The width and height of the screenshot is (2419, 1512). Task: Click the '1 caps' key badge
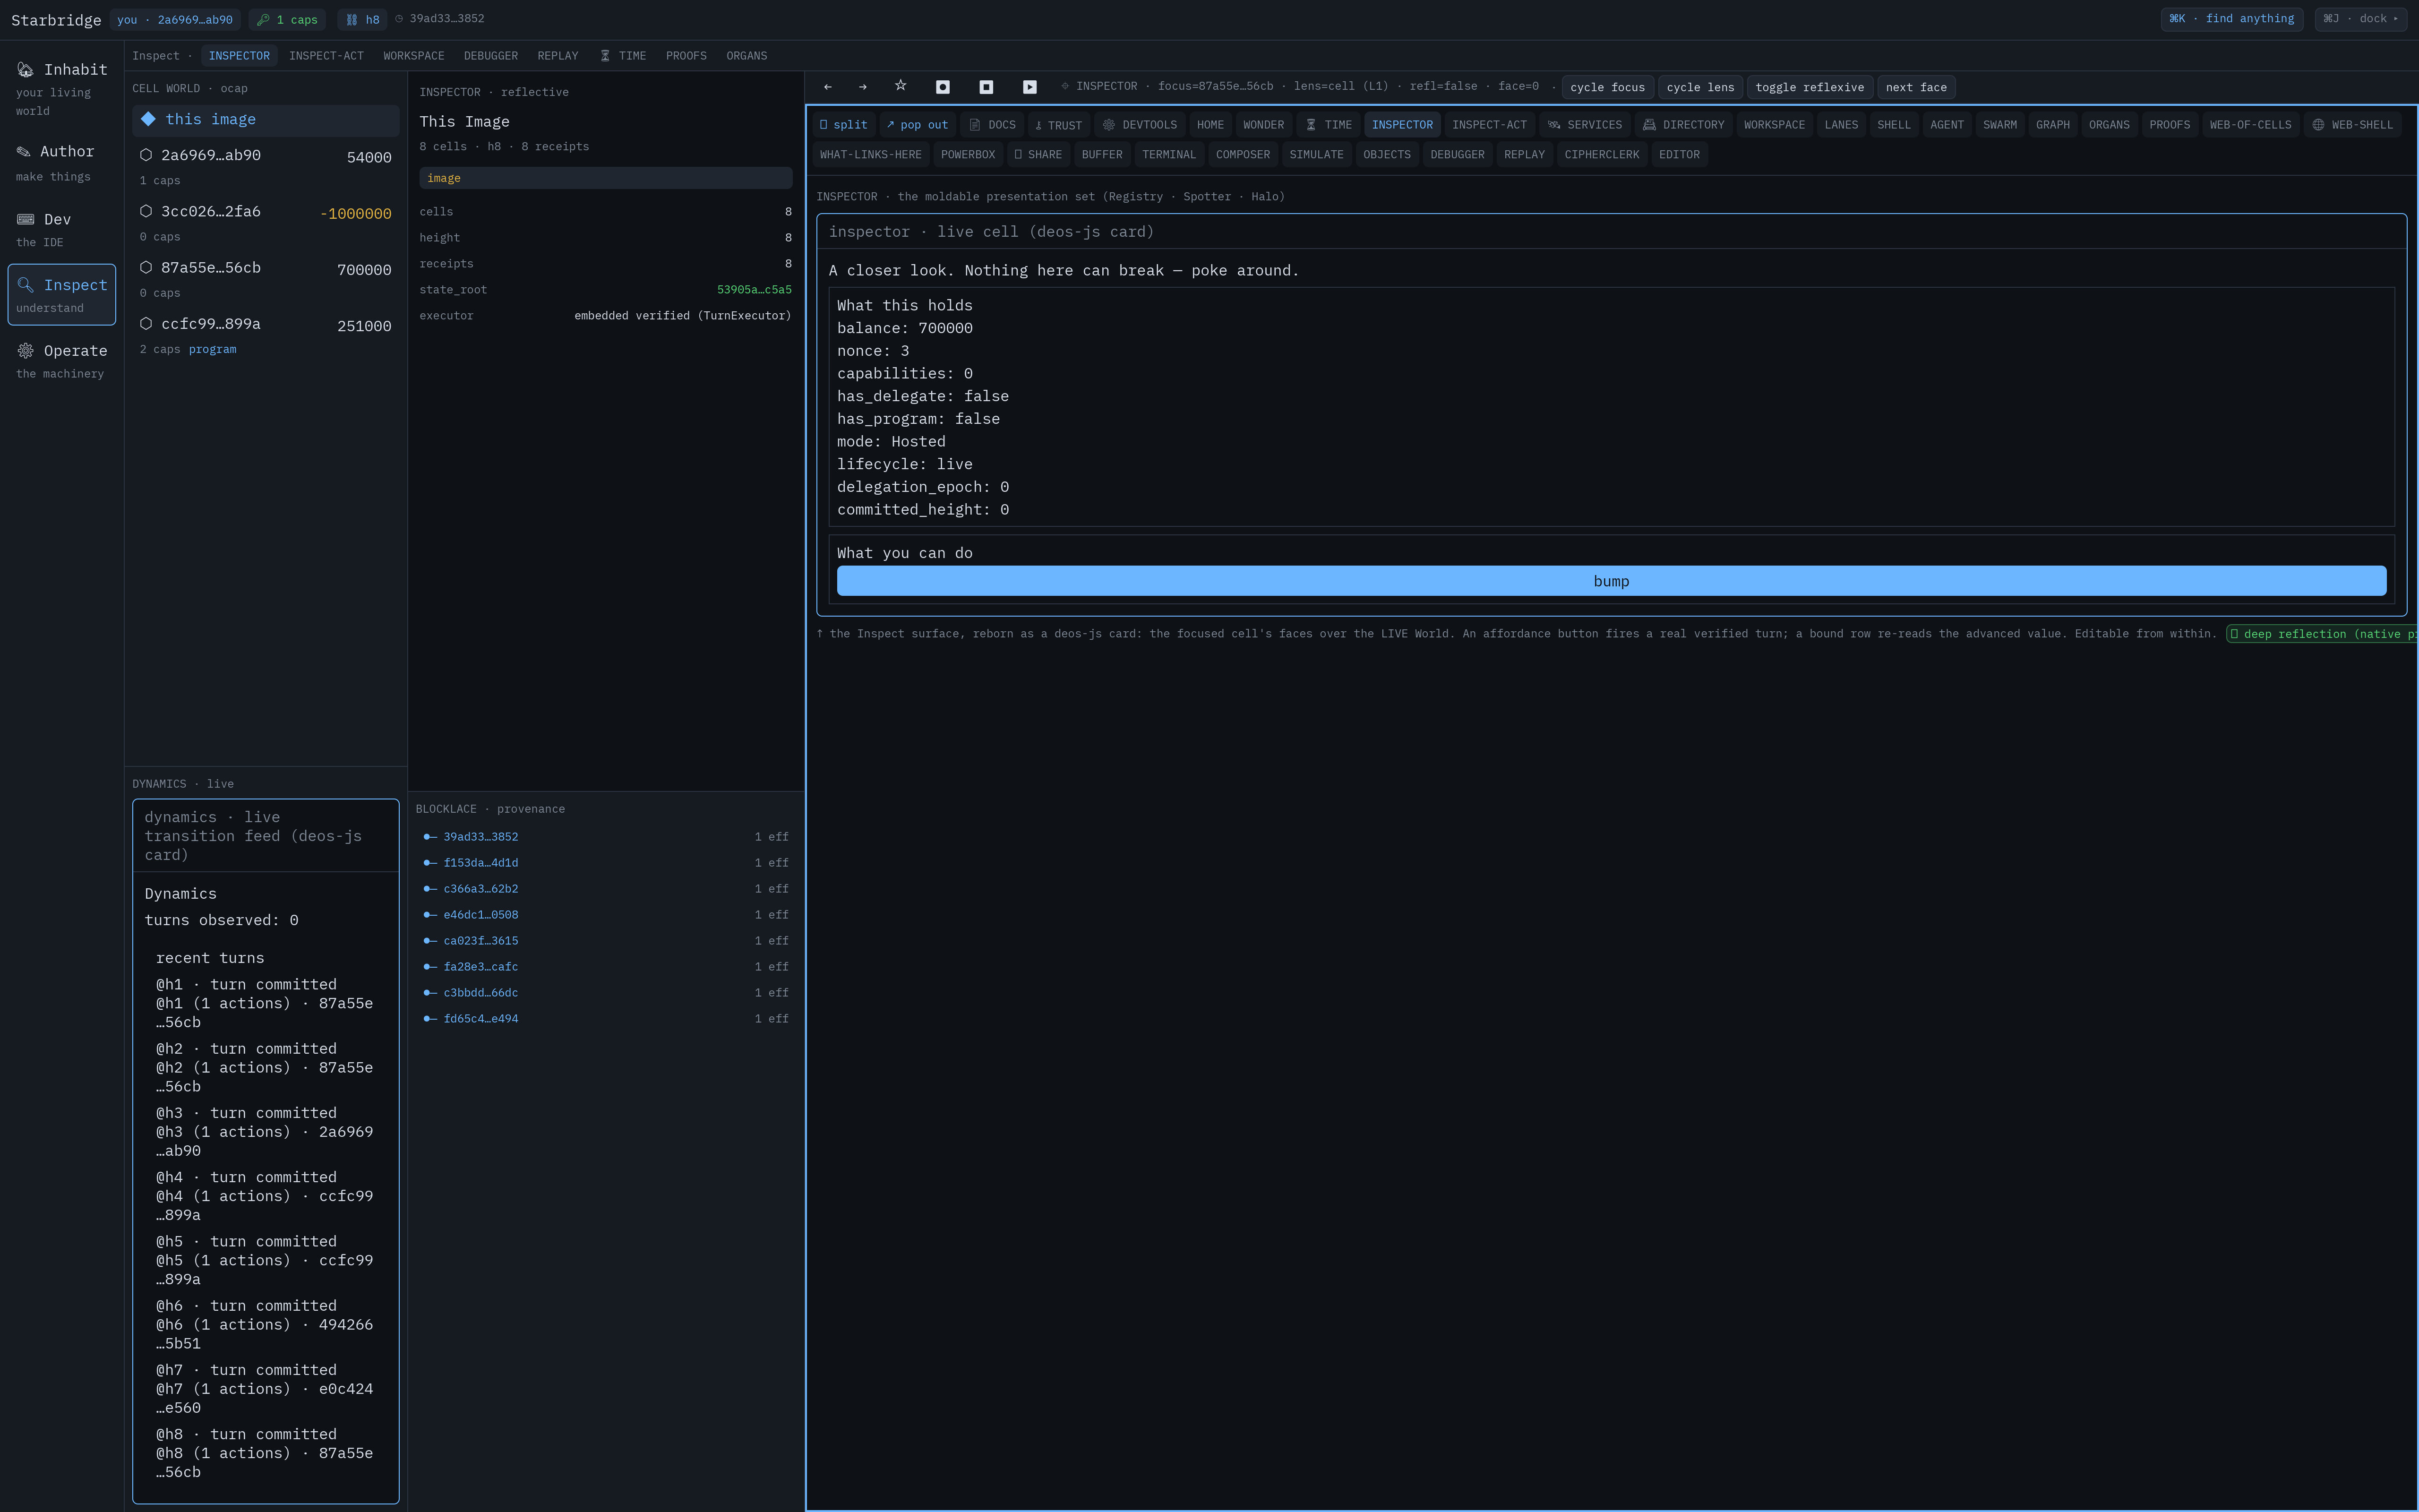pos(288,20)
